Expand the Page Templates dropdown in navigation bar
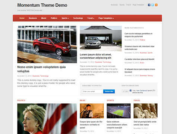 coord(106,18)
